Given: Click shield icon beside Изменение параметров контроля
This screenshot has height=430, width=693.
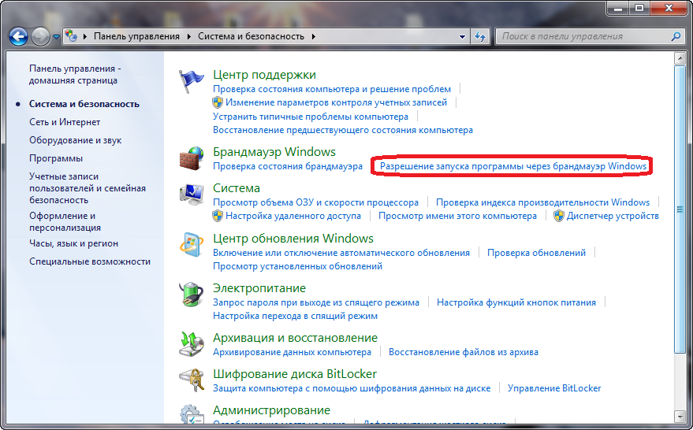Looking at the screenshot, I should [x=218, y=102].
